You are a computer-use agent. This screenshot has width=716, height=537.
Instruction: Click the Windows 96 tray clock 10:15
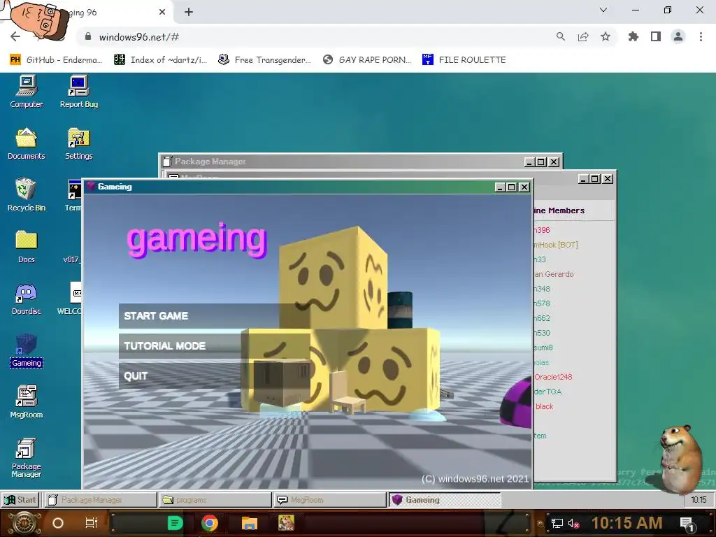pos(699,500)
